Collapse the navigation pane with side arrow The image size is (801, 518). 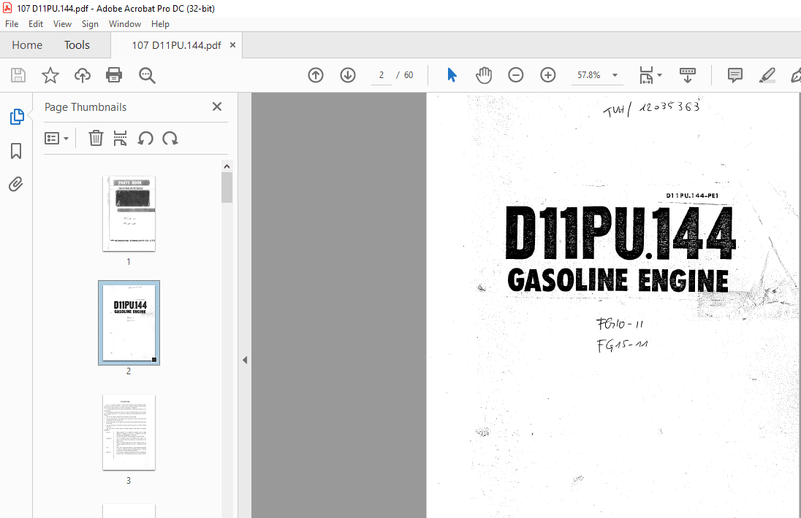[x=245, y=360]
